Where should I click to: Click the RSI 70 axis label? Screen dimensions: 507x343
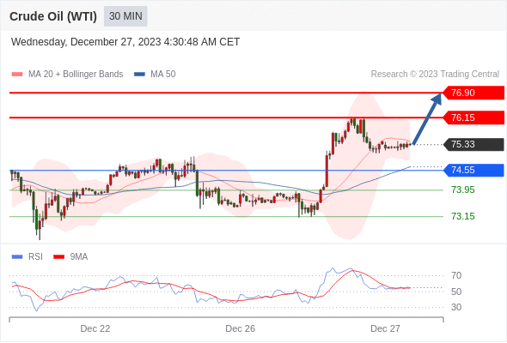pos(456,275)
